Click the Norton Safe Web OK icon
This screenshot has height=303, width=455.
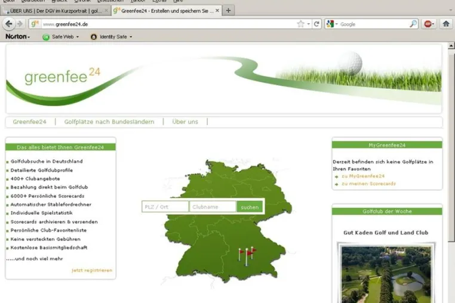(46, 37)
